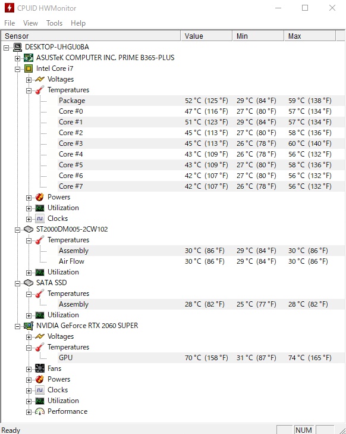Image resolution: width=346 pixels, height=434 pixels.
Task: Click the DESKTOP-UHGU0BA computer icon
Action: 17,47
